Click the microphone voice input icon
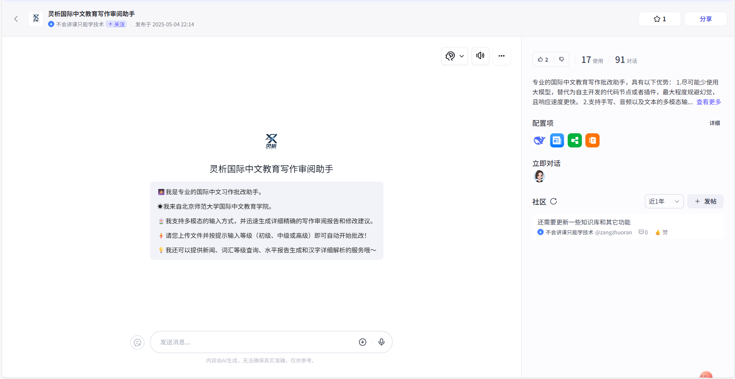Viewport: 735px width, 379px height. point(381,342)
